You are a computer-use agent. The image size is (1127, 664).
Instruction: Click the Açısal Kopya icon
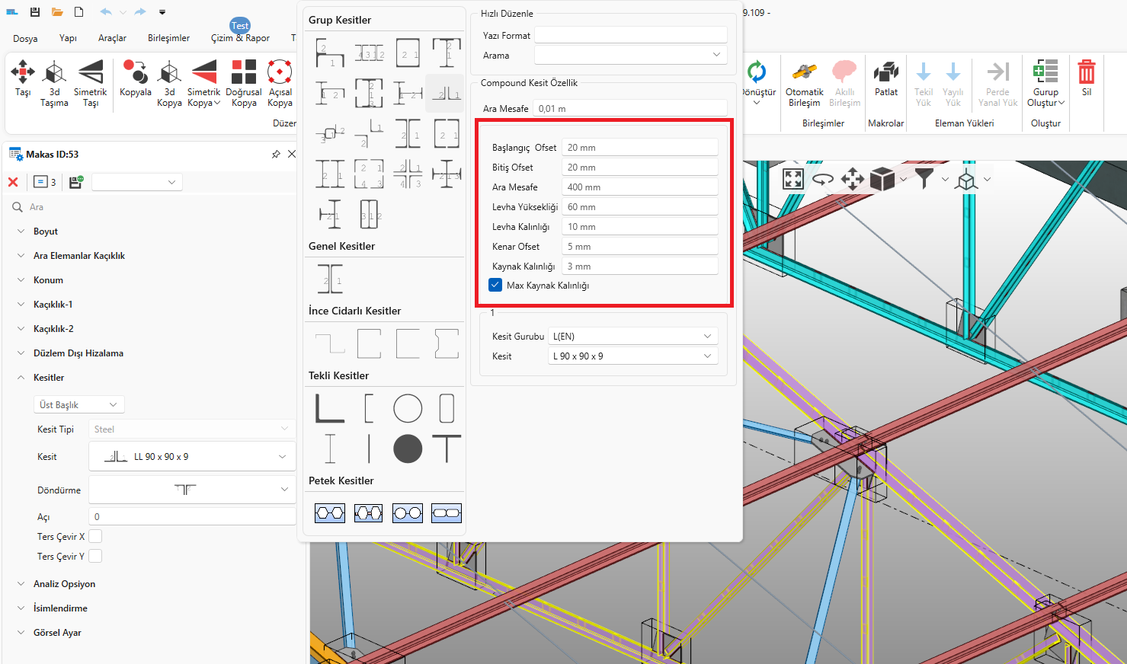pyautogui.click(x=280, y=73)
